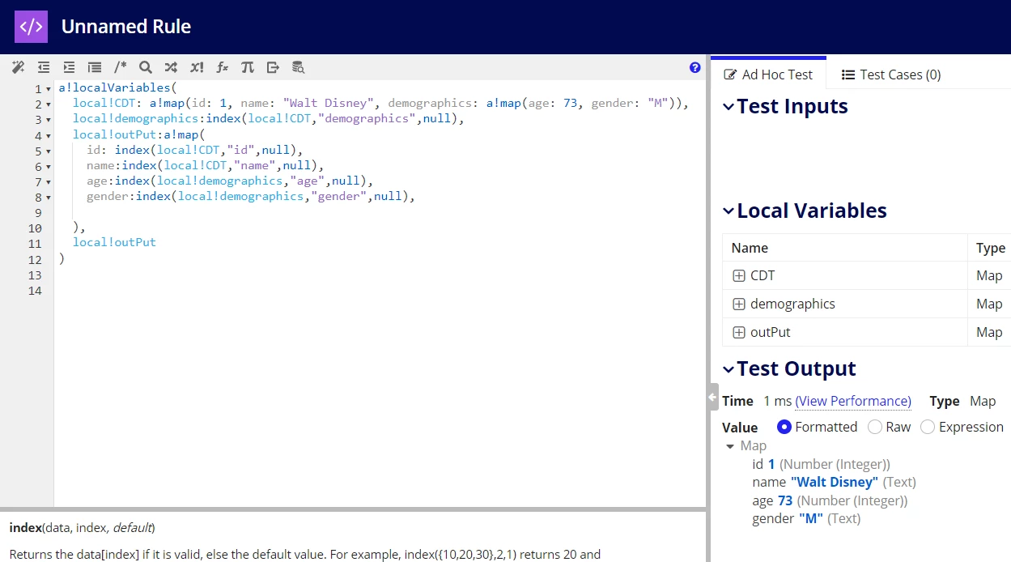Image resolution: width=1011 pixels, height=562 pixels.
Task: Open the View Performance link
Action: [853, 401]
